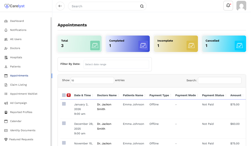
Task: Click the Doctors person-plus icon
Action: pyautogui.click(x=6, y=48)
